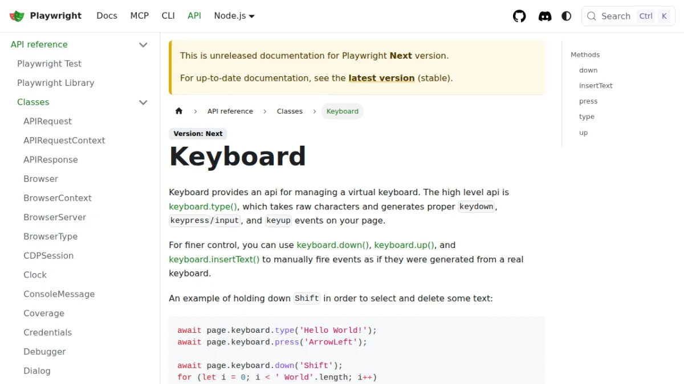Go to Playwright home via brand name

(x=56, y=16)
